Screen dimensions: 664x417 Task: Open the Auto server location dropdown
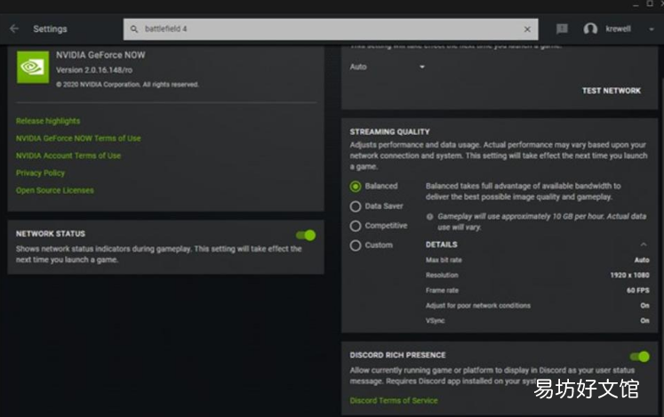387,67
